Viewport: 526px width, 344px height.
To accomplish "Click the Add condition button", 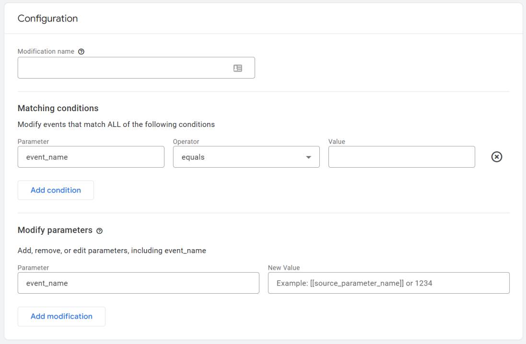I will pos(56,190).
